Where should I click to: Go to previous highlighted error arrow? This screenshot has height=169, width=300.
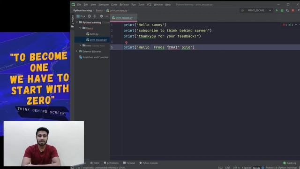[296, 25]
